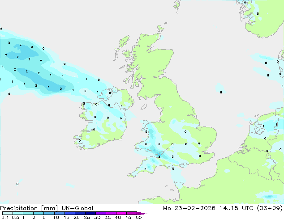Click the '(06+09)' forecast run label
The width and height of the screenshot is (284, 219).
pyautogui.click(x=270, y=208)
